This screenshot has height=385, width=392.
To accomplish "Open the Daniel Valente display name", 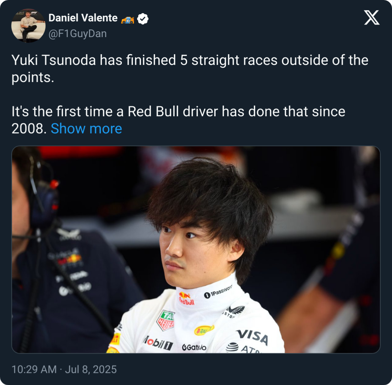I will pyautogui.click(x=83, y=18).
